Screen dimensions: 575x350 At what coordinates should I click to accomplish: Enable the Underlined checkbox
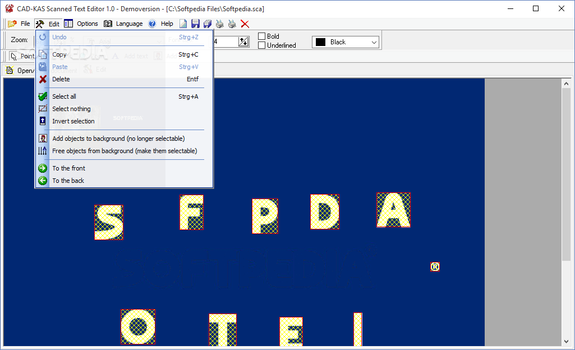tap(262, 45)
